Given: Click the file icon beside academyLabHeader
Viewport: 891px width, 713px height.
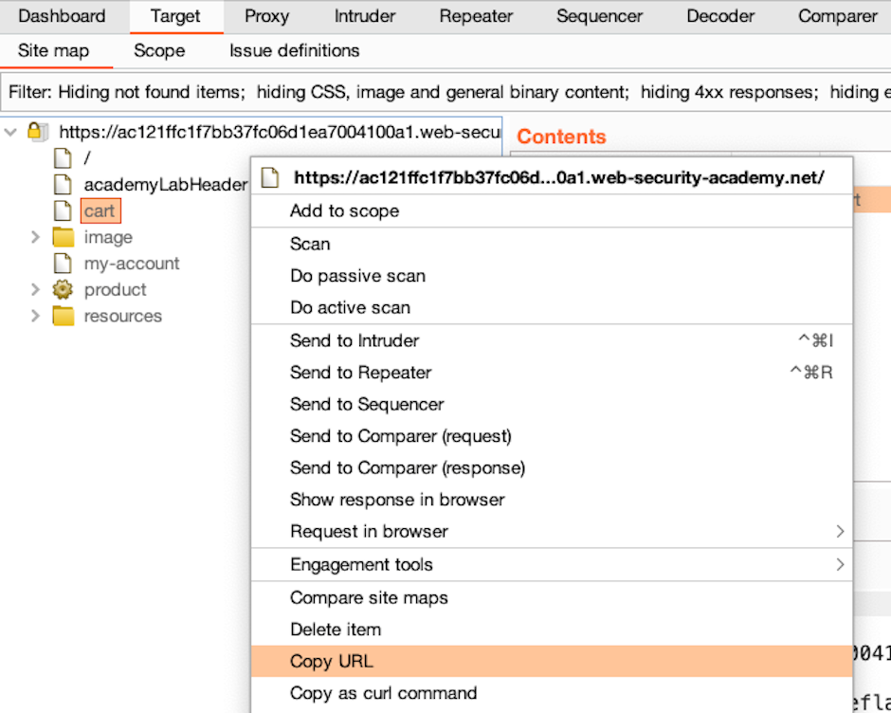Looking at the screenshot, I should 63,184.
